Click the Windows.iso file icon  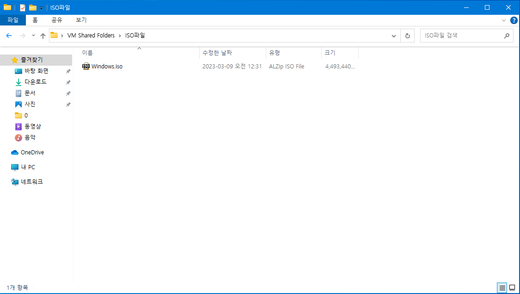tap(86, 67)
